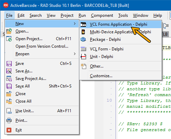171x139 pixels.
Task: Open the Run menu
Action: (82, 15)
